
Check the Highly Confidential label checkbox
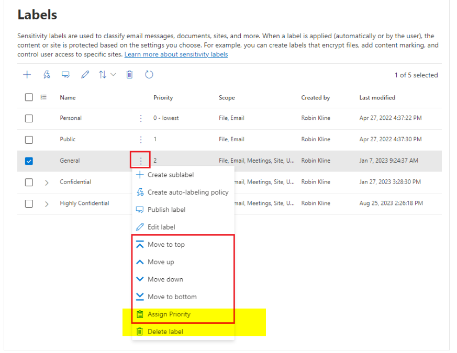click(x=29, y=203)
